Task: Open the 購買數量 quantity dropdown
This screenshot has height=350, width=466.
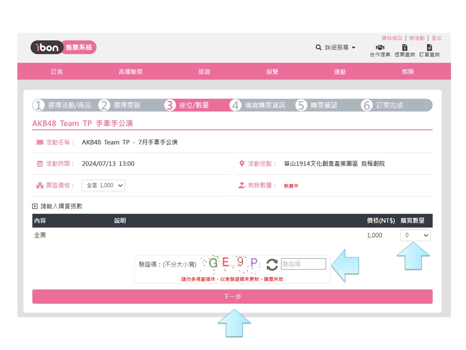Action: (415, 235)
